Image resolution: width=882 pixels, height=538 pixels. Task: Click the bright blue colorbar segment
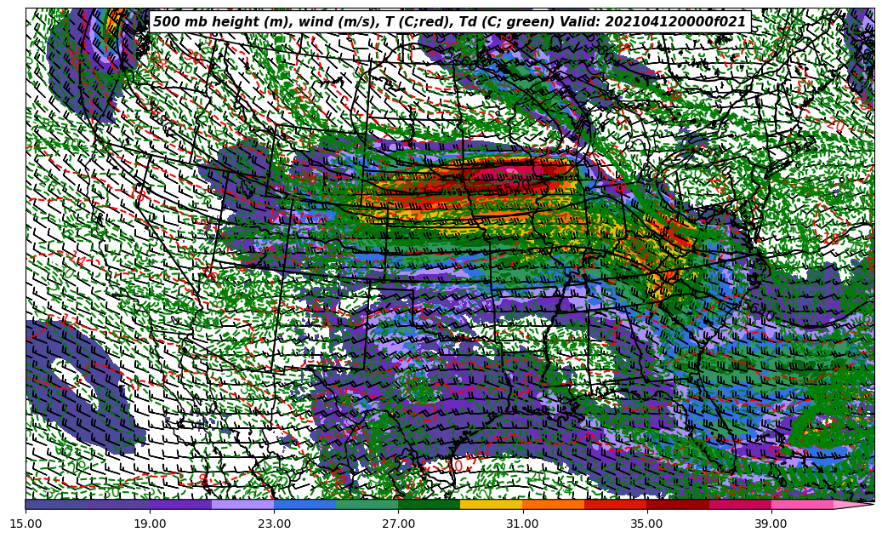pyautogui.click(x=304, y=504)
